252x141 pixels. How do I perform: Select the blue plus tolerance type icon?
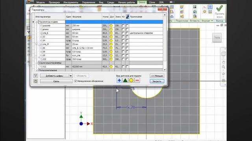[119, 80]
